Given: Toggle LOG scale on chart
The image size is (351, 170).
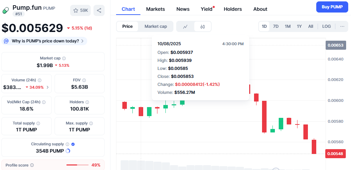Looking at the screenshot, I should coord(326,26).
